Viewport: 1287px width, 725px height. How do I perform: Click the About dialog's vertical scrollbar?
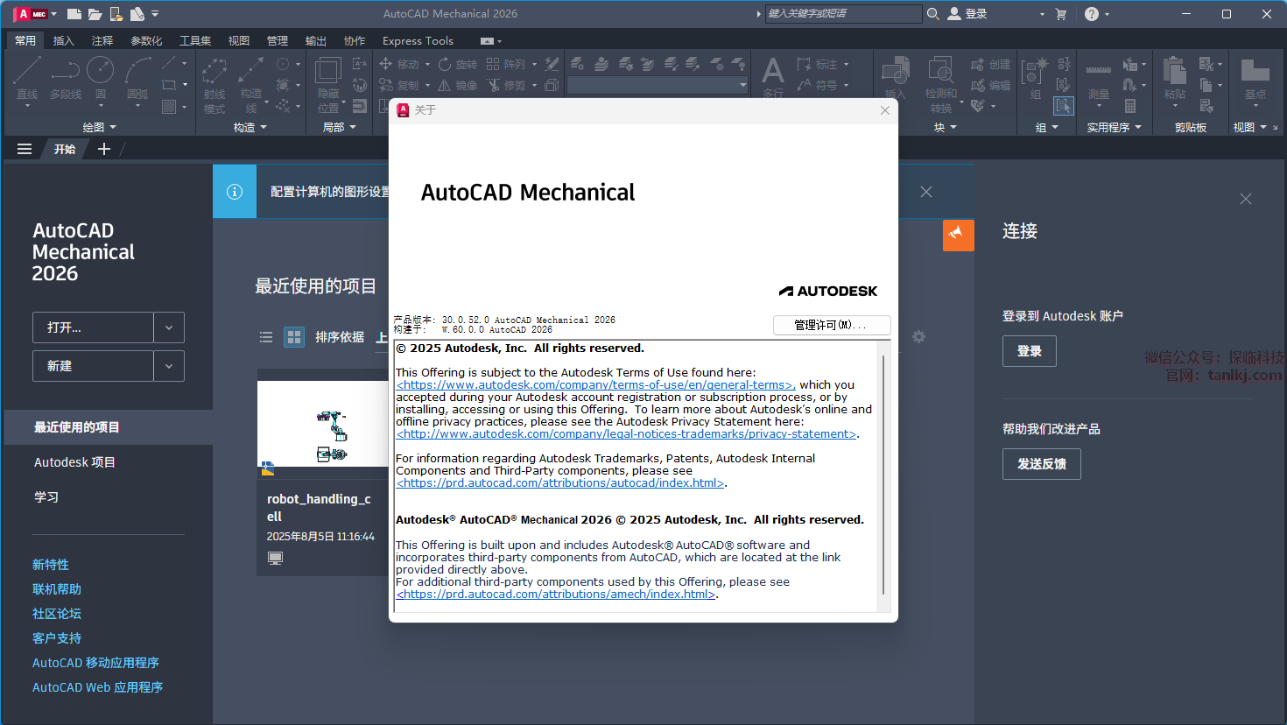(883, 473)
